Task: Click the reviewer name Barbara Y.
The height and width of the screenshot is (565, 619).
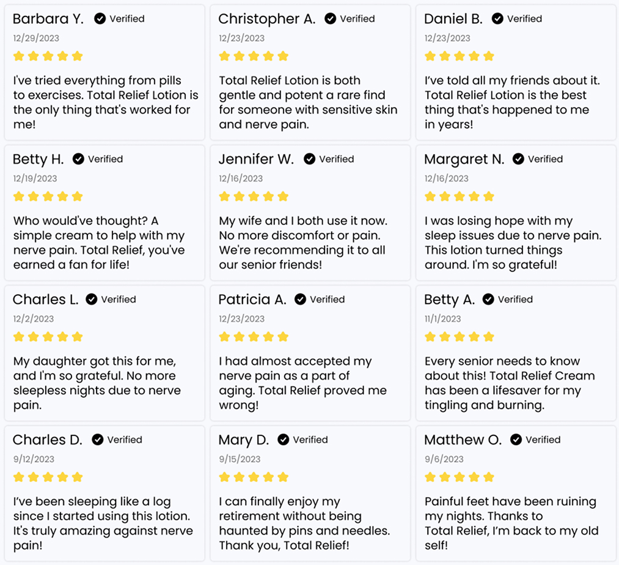Action: [x=48, y=19]
